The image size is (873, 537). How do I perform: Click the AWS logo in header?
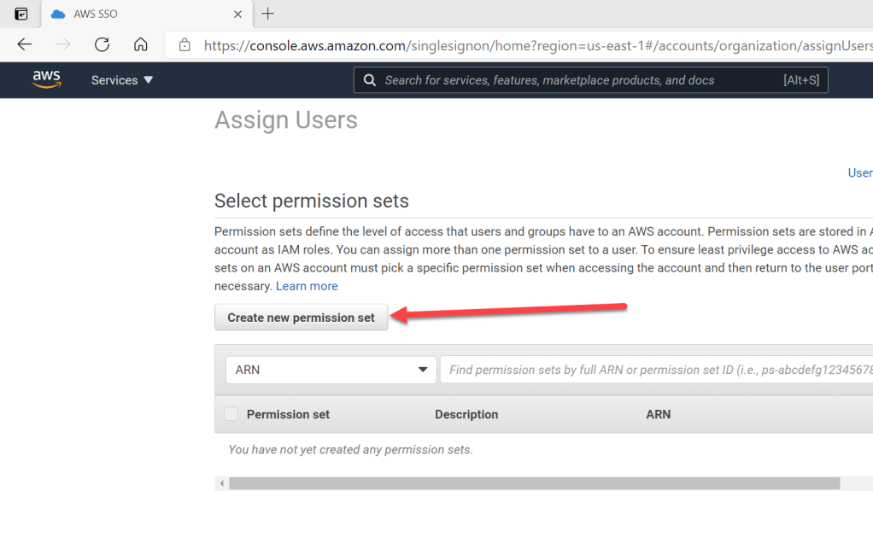[x=47, y=79]
